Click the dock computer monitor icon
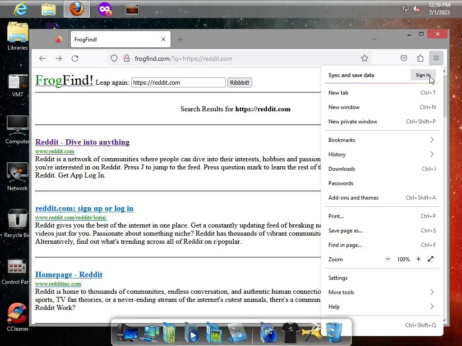 128,333
